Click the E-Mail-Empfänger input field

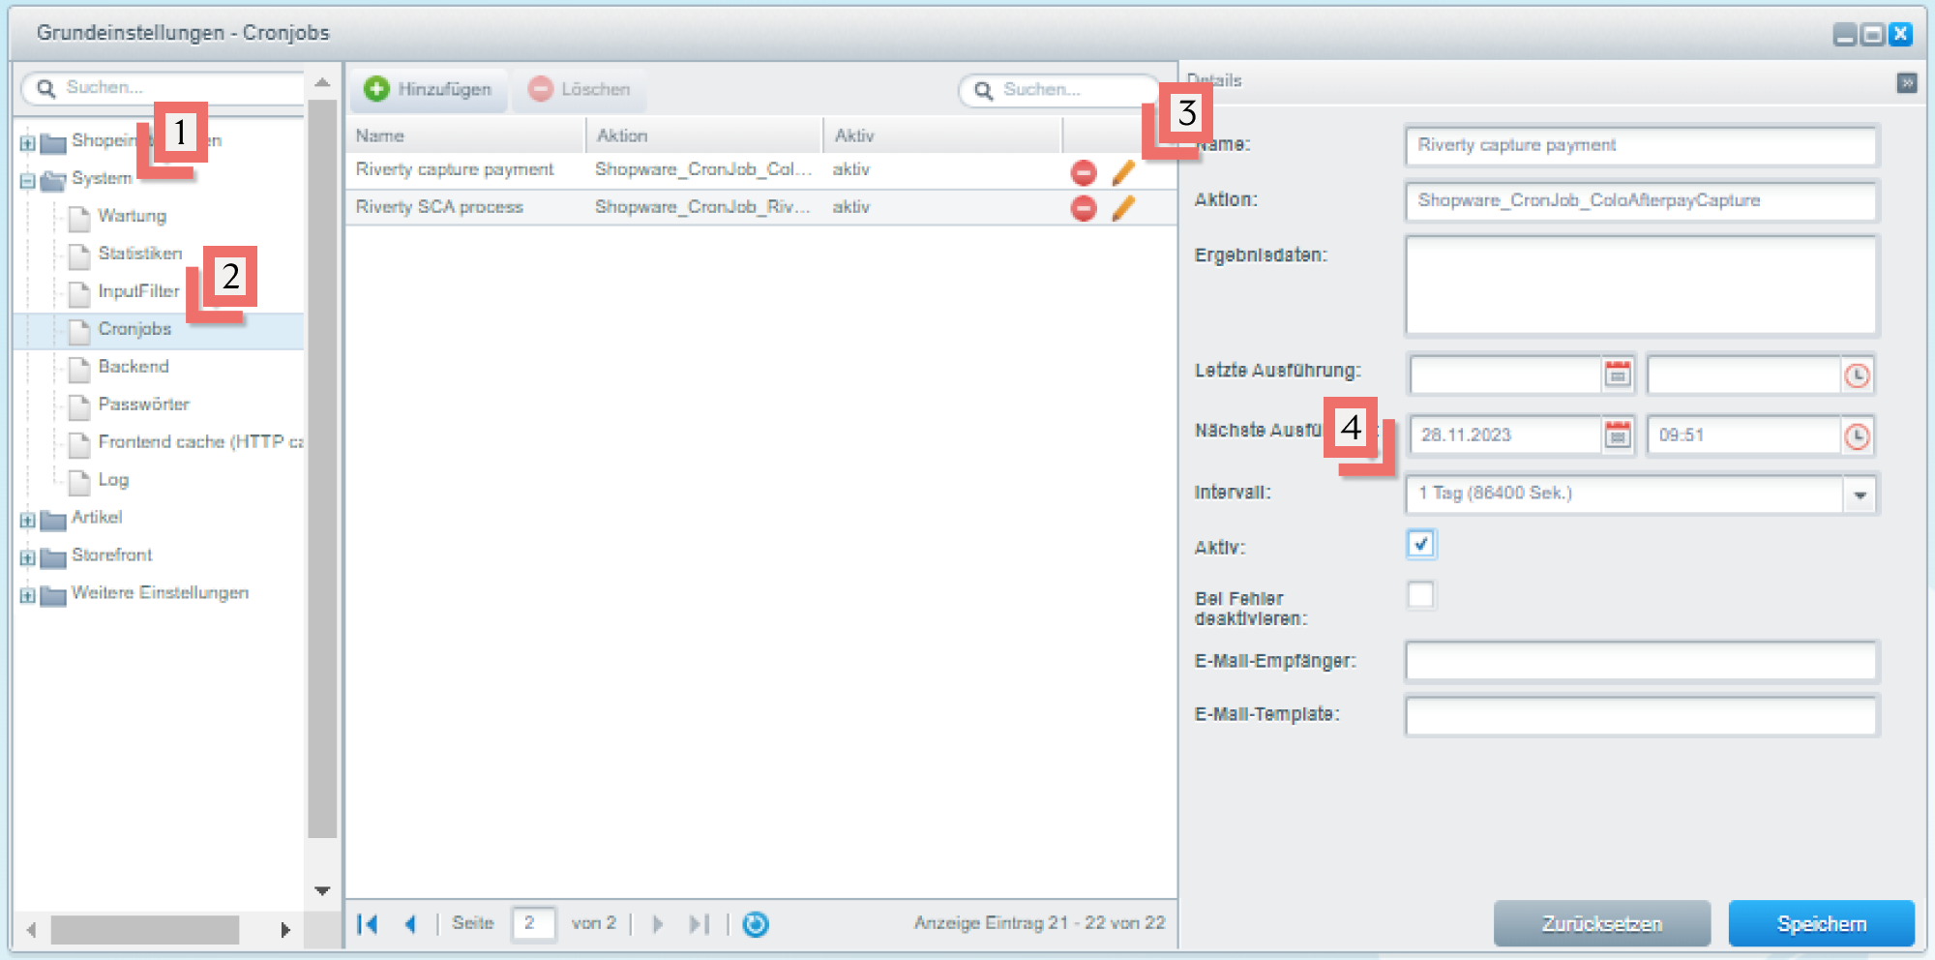point(1640,662)
